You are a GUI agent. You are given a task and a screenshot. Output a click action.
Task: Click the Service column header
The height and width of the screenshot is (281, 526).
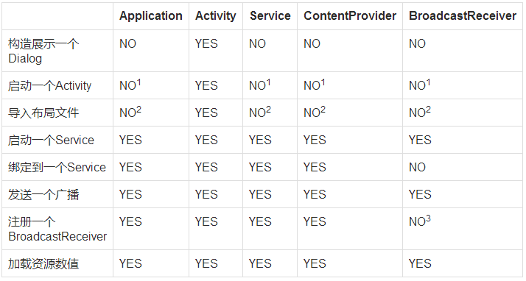click(270, 15)
